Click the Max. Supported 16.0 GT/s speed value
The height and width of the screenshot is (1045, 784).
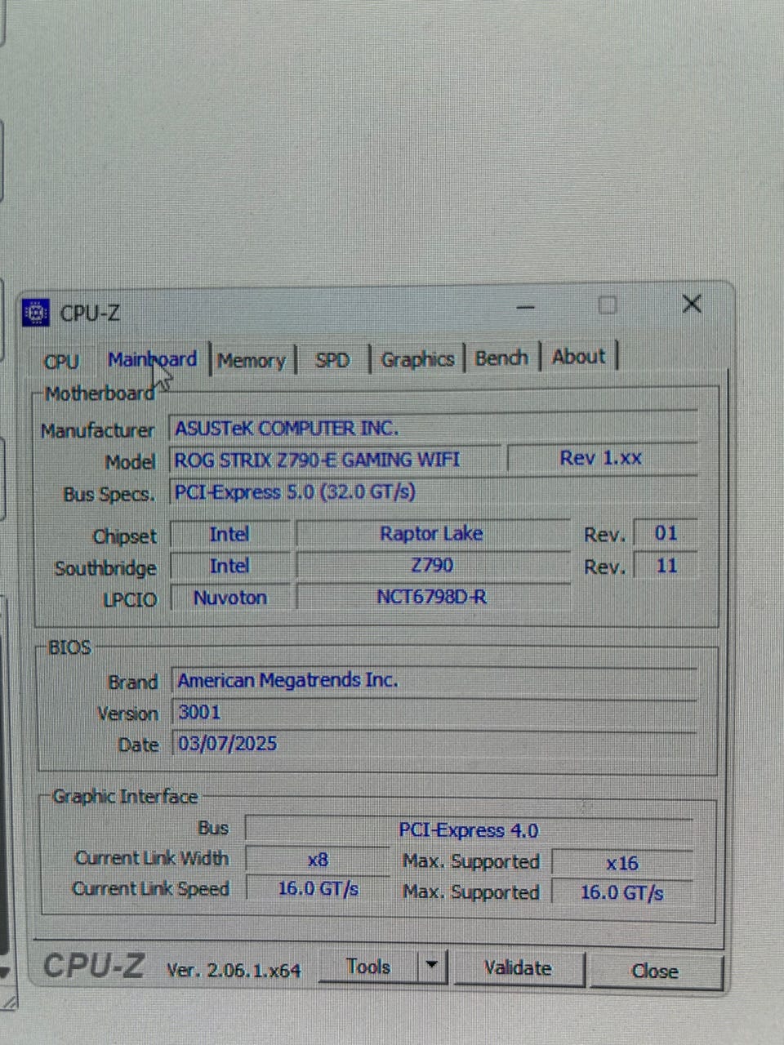pos(622,892)
